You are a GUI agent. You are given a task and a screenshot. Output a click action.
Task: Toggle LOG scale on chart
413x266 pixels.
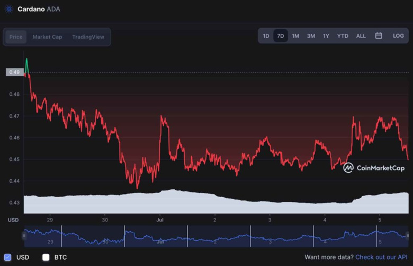coord(398,36)
